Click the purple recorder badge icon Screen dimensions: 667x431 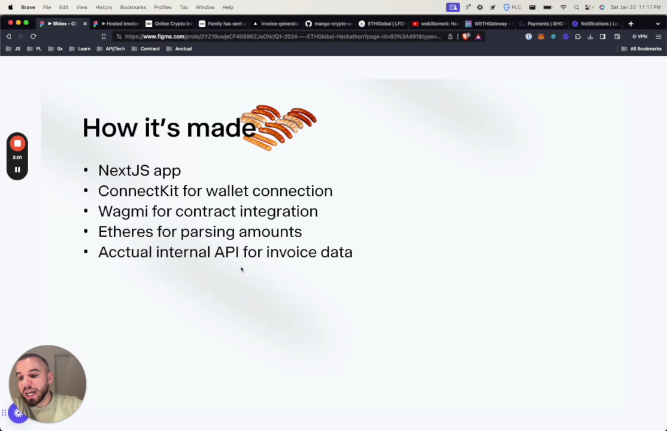[x=18, y=412]
